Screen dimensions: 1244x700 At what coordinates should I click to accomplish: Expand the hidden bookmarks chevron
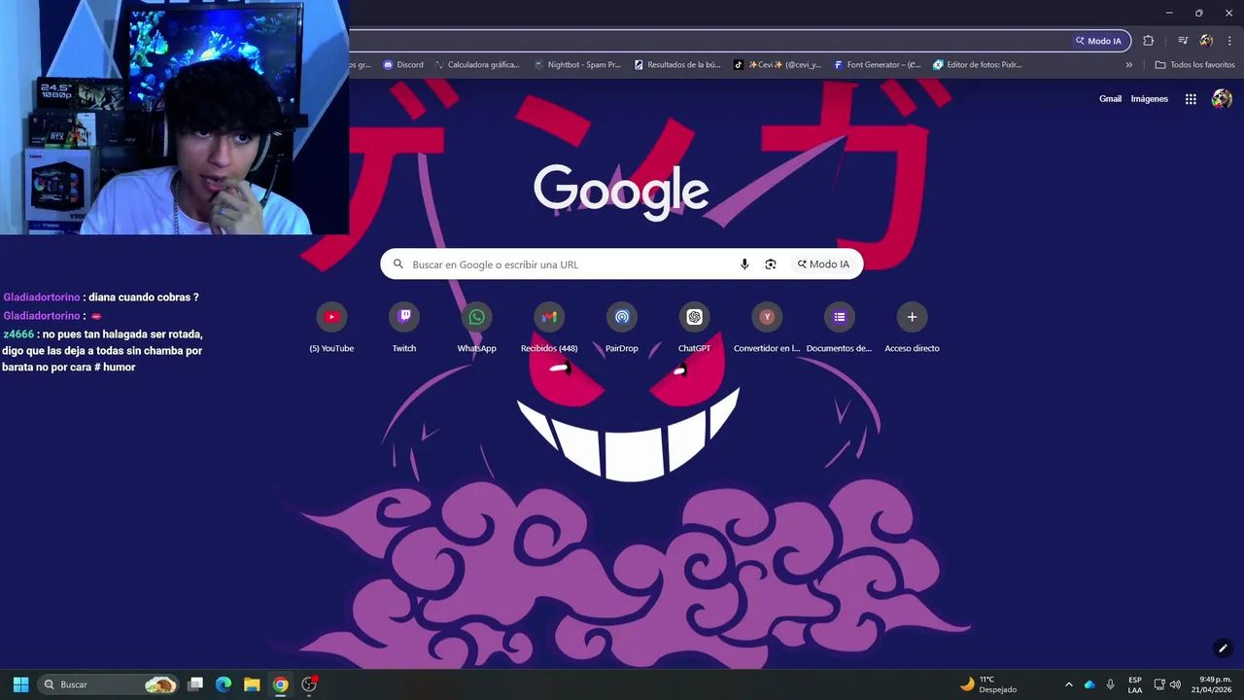[1129, 65]
